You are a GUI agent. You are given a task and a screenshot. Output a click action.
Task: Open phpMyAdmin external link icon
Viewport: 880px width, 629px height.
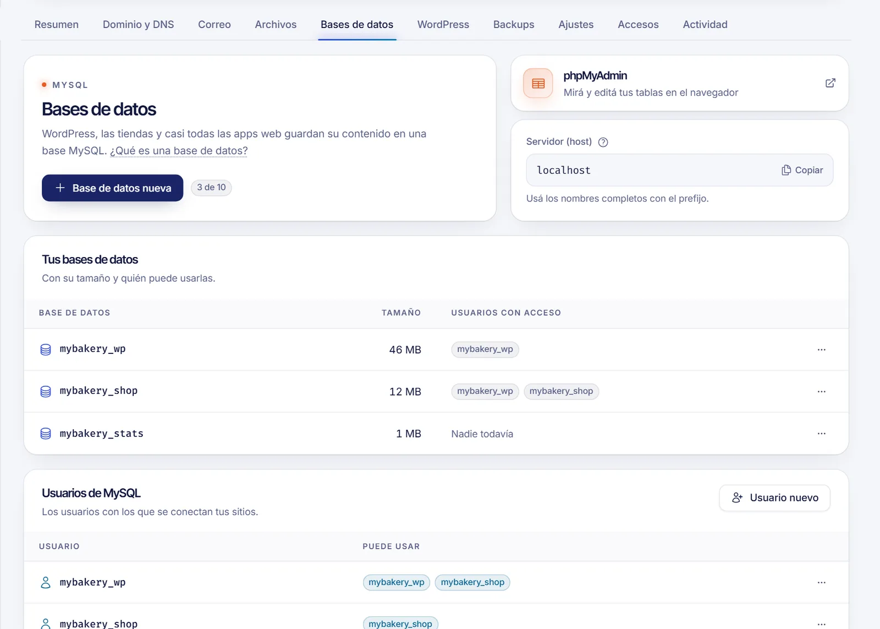pos(831,83)
